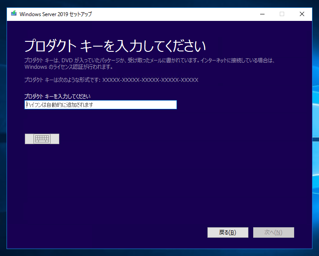The height and width of the screenshot is (256, 319).
Task: Close the Windows Server 2019 setup window
Action: point(302,14)
